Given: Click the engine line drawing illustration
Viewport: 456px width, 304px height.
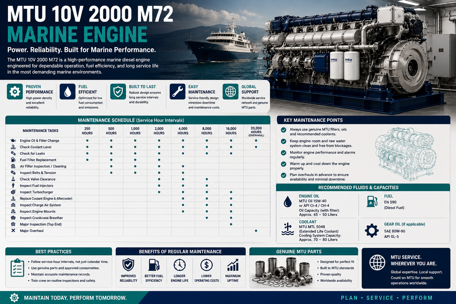Looking at the screenshot, I should pyautogui.click(x=406, y=154).
